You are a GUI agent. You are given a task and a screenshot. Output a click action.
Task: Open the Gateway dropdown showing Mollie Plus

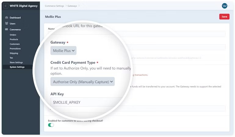[x=63, y=50]
